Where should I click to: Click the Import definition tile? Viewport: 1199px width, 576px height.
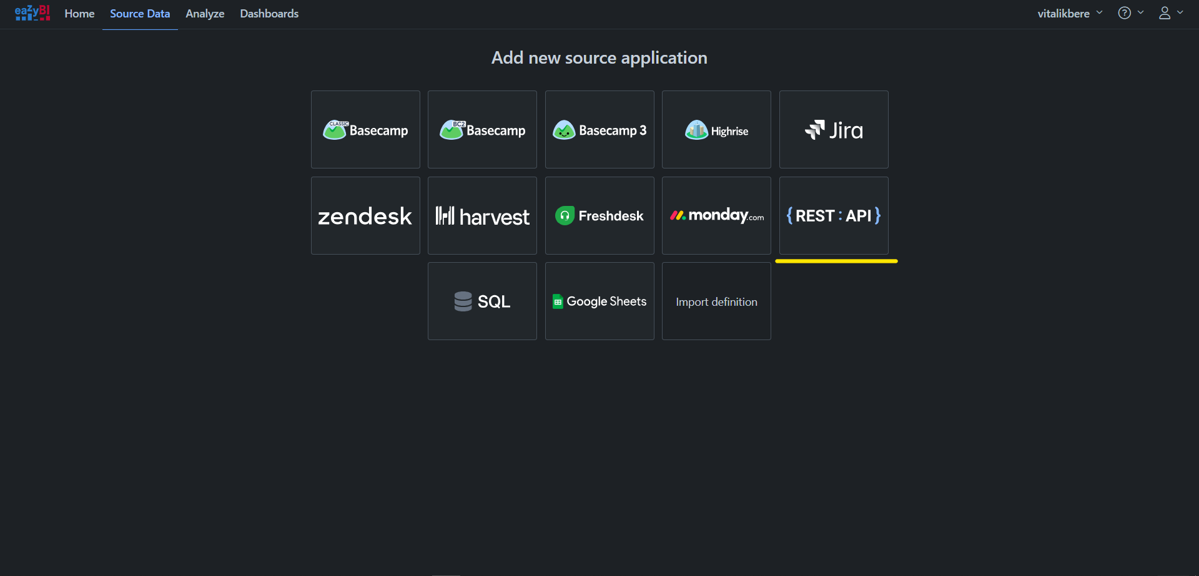716,301
